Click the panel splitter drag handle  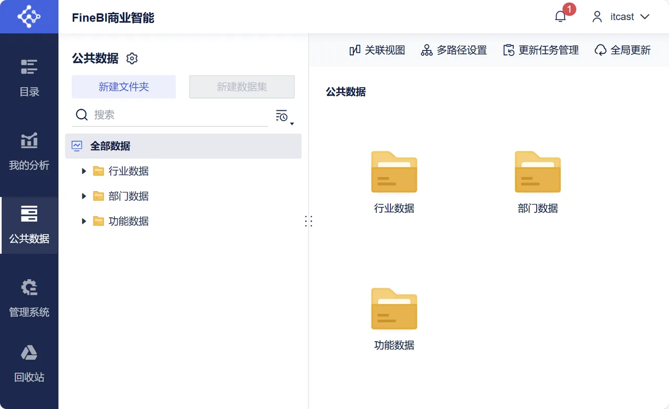tap(308, 221)
